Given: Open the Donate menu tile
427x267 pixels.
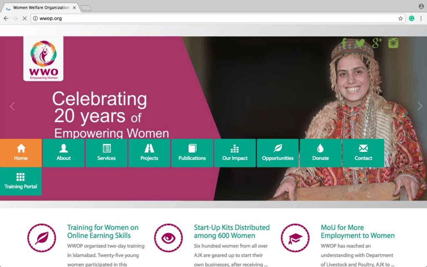Looking at the screenshot, I should 320,153.
